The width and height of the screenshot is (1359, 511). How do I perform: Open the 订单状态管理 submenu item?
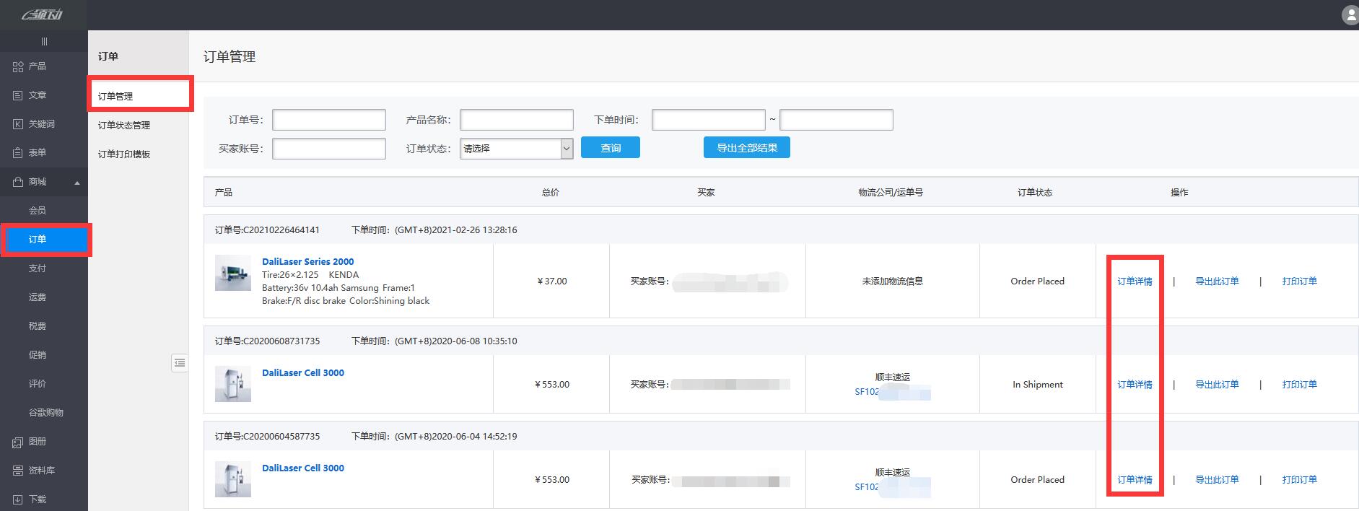click(x=124, y=126)
